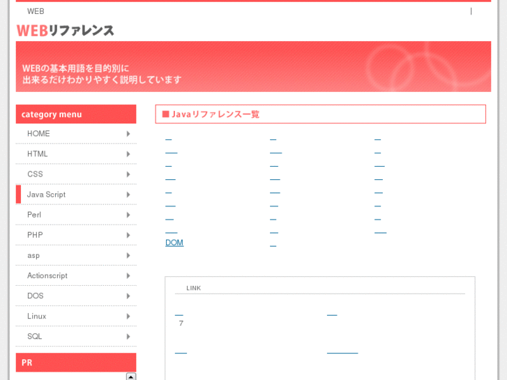Click the Javaリファレンス一覧 heading
507x380 pixels.
click(320, 114)
